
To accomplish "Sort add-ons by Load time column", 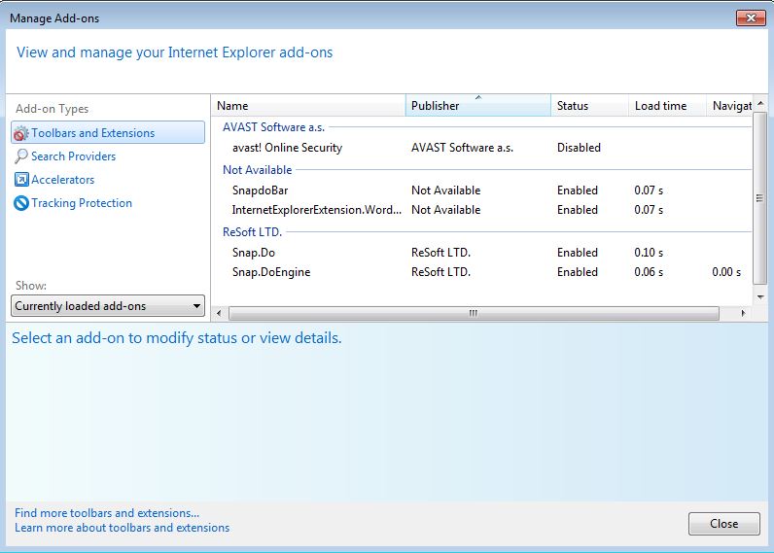I will (666, 106).
